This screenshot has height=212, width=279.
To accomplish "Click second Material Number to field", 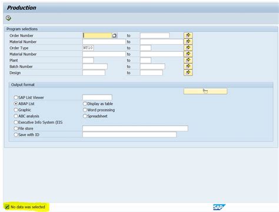I will 162,54.
